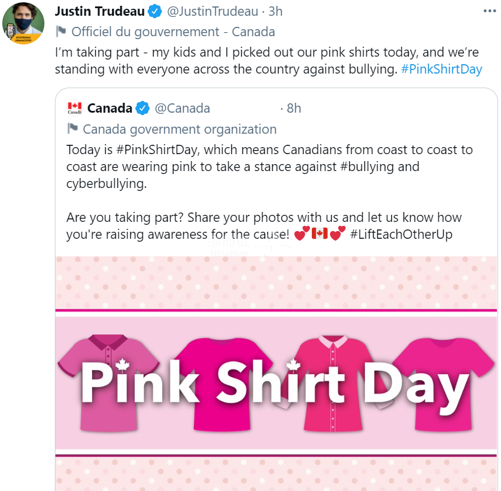Open the #LiftEachOtherUp hashtag
501x491 pixels.
pos(401,235)
